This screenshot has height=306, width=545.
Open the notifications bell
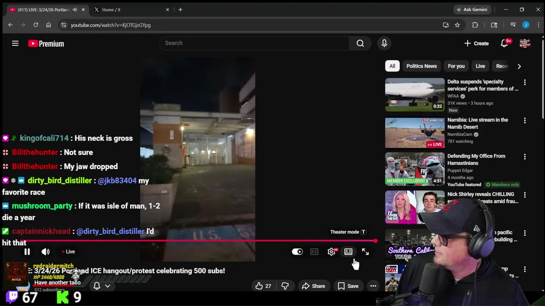click(x=504, y=43)
